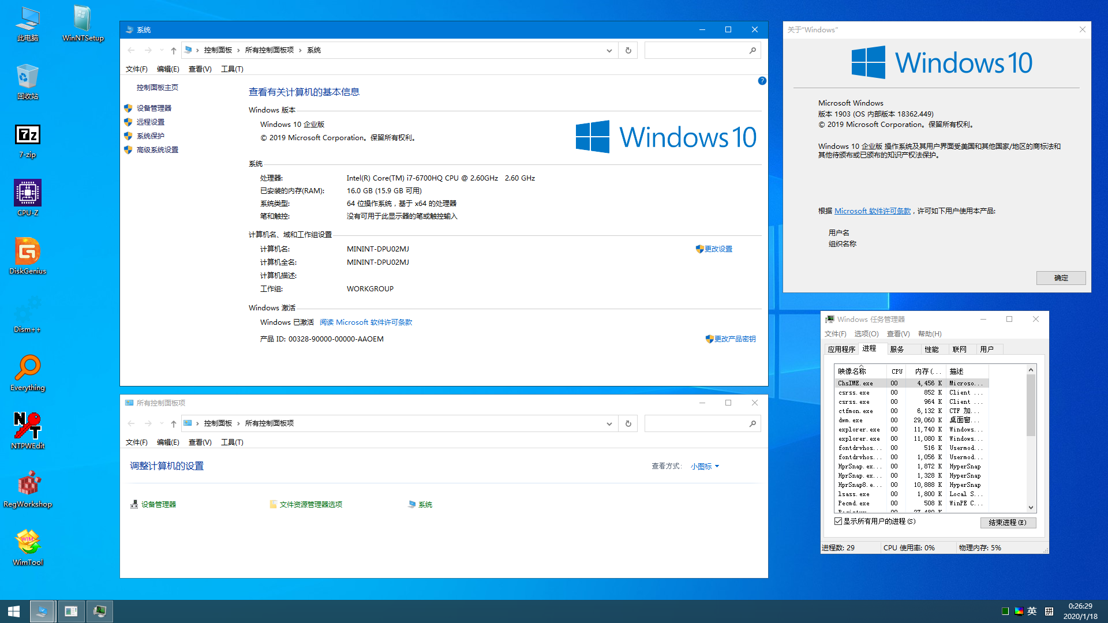This screenshot has height=623, width=1108.
Task: Expand chevron after 所有控制面板项 in 系统 breadcrumb
Action: [x=300, y=50]
